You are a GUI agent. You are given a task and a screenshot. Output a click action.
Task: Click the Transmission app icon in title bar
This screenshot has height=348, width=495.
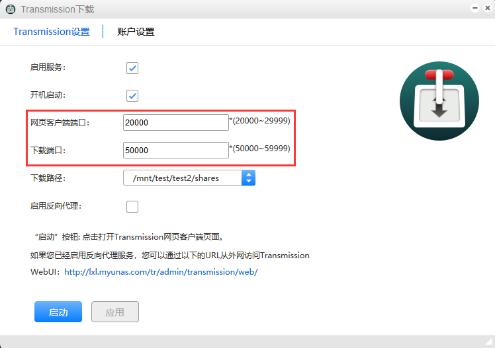click(x=11, y=9)
